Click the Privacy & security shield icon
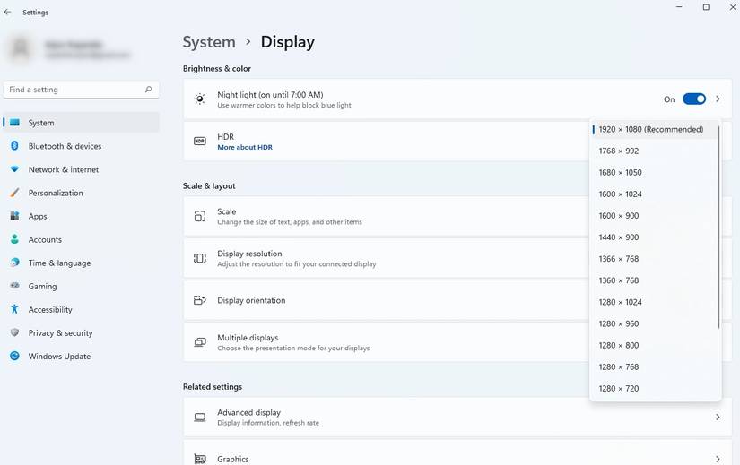The width and height of the screenshot is (740, 465). click(14, 332)
